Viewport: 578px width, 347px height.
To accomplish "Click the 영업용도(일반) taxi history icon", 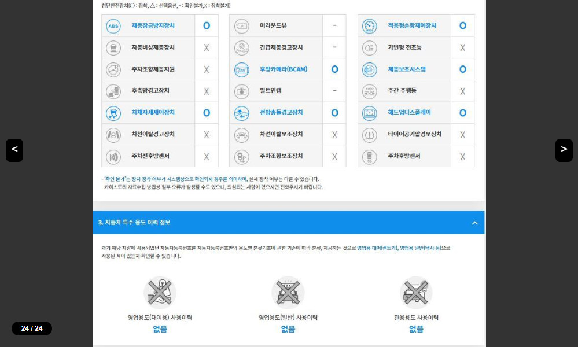I will click(288, 292).
